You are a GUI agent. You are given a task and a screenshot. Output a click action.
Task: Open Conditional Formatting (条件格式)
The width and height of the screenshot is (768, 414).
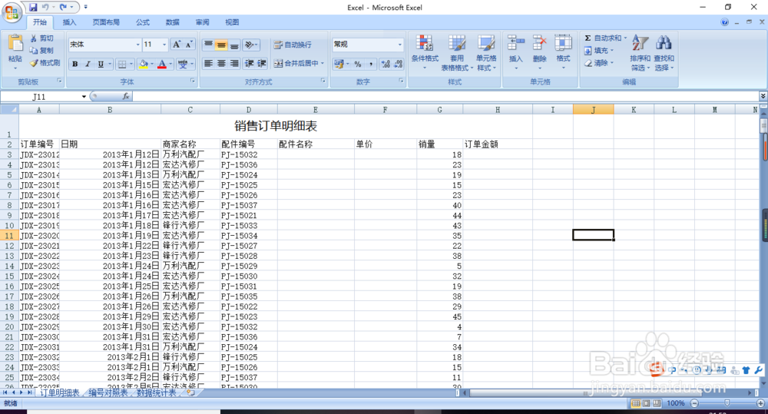point(425,52)
